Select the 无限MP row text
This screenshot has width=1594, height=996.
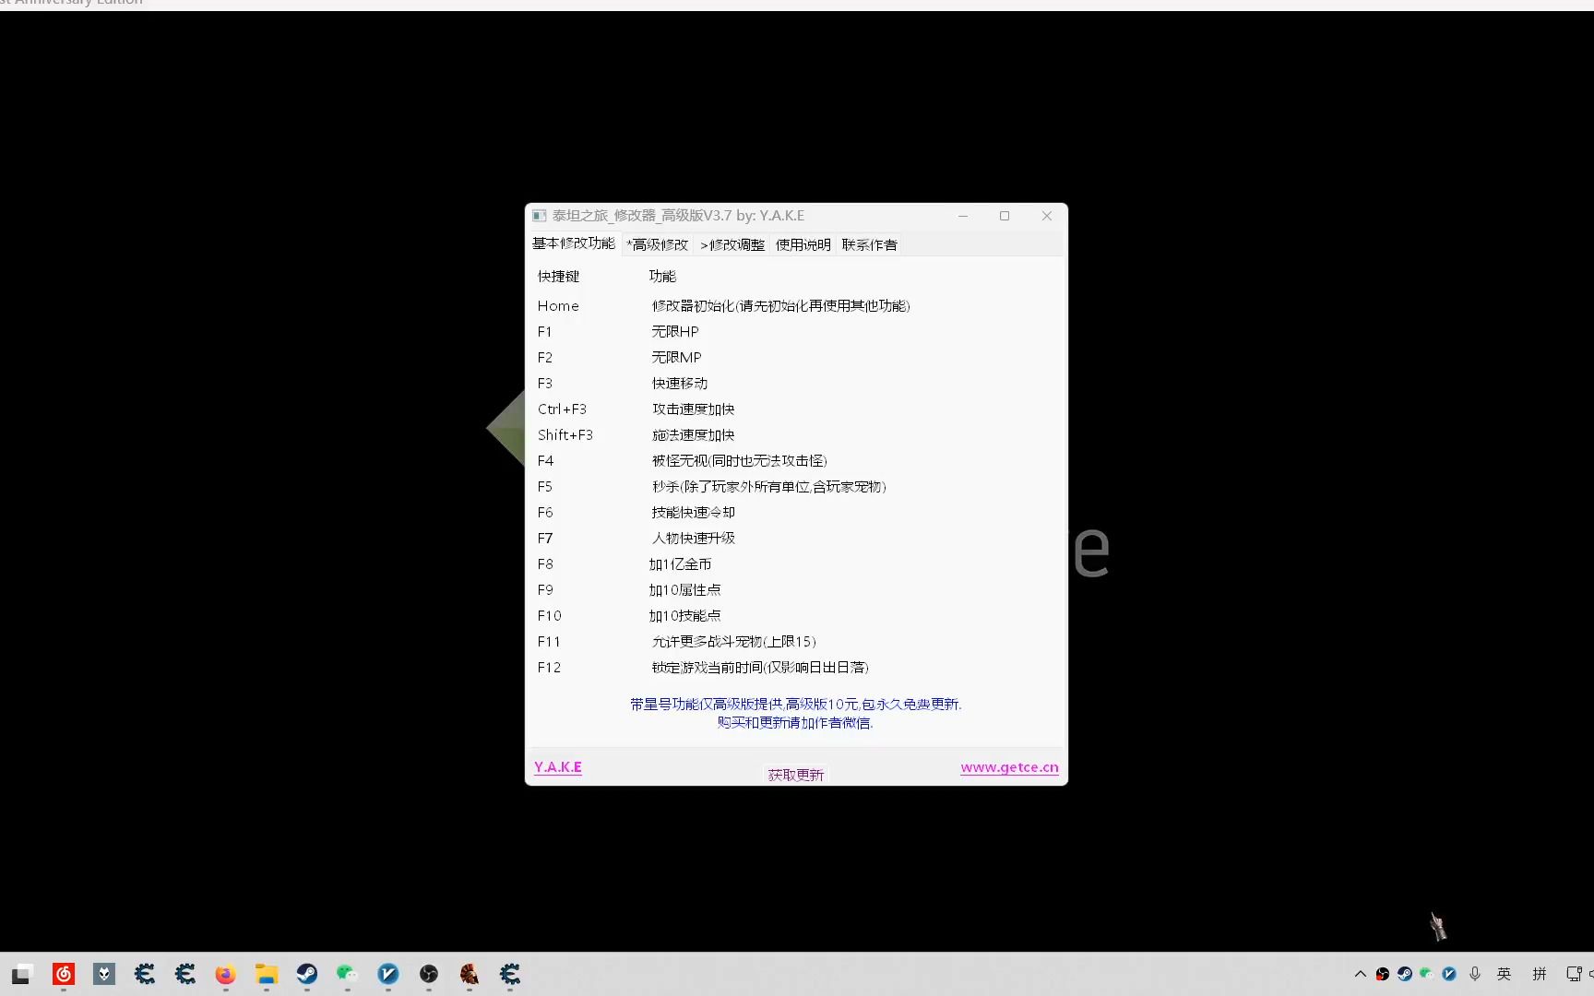point(676,358)
